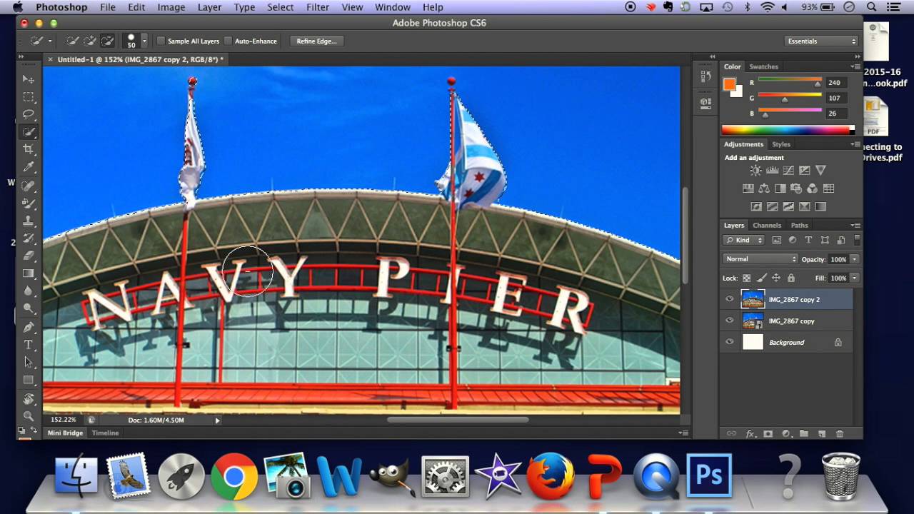Viewport: 914px width, 514px height.
Task: Add a Photo Filter adjustment
Action: click(x=796, y=188)
